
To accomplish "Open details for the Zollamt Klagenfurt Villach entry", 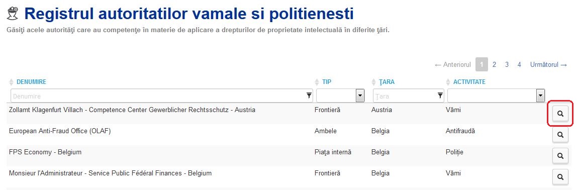I will coord(560,114).
